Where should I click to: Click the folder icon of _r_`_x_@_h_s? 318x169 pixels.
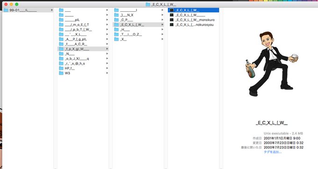click(x=61, y=63)
